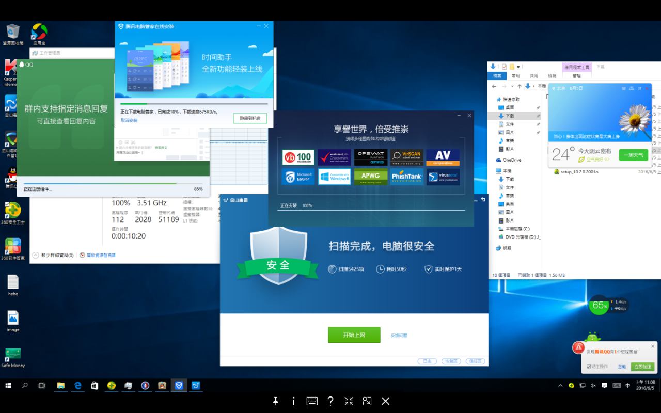
Task: Open File Explorer from the taskbar
Action: pyautogui.click(x=61, y=385)
